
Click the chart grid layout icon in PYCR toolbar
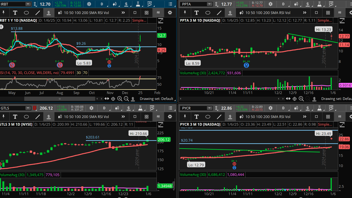point(328,116)
